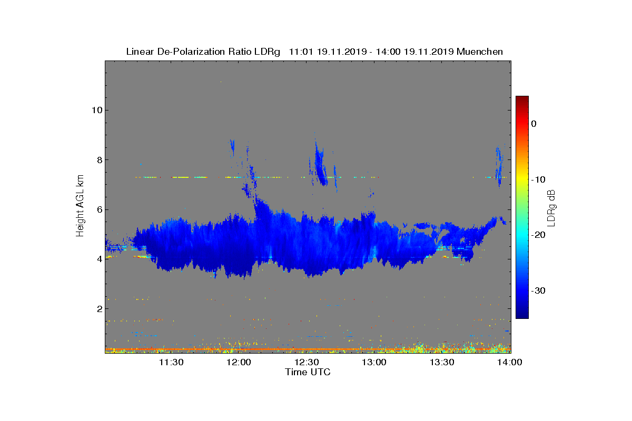This screenshot has width=632, height=421.
Task: Click the colorbar tick label -20
Action: (x=538, y=235)
